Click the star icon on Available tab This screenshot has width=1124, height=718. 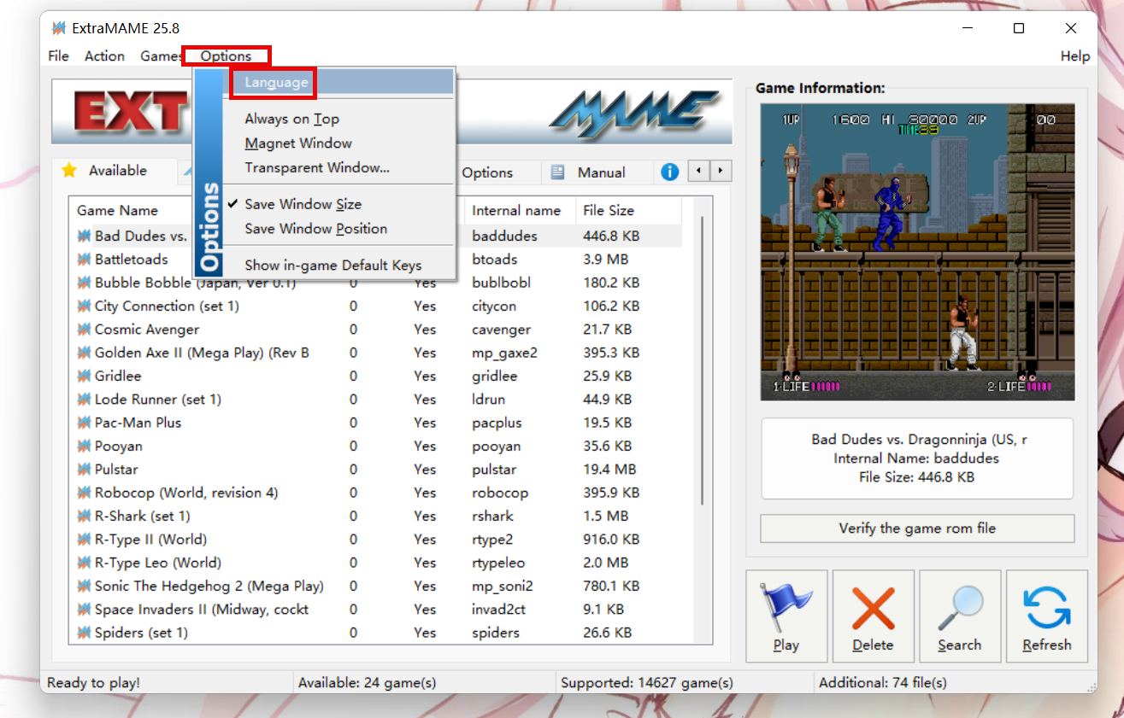click(x=69, y=170)
